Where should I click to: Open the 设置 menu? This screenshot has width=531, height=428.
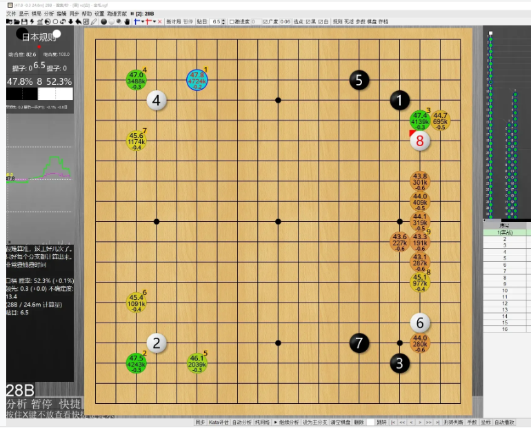click(x=99, y=13)
